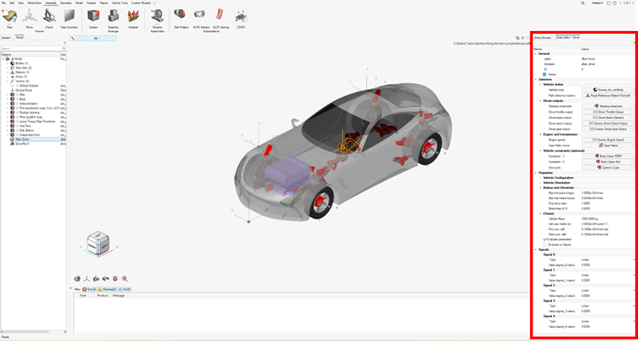Toggle the Error message filter
The width and height of the screenshot is (638, 341).
(89, 289)
